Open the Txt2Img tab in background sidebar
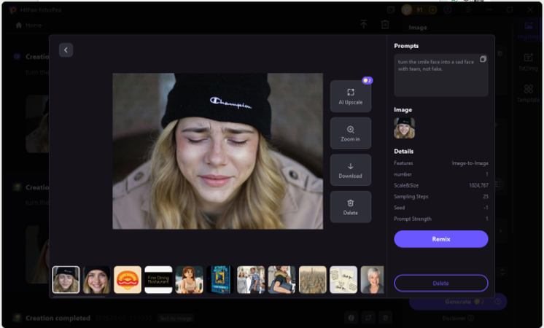The image size is (544, 328). click(528, 62)
